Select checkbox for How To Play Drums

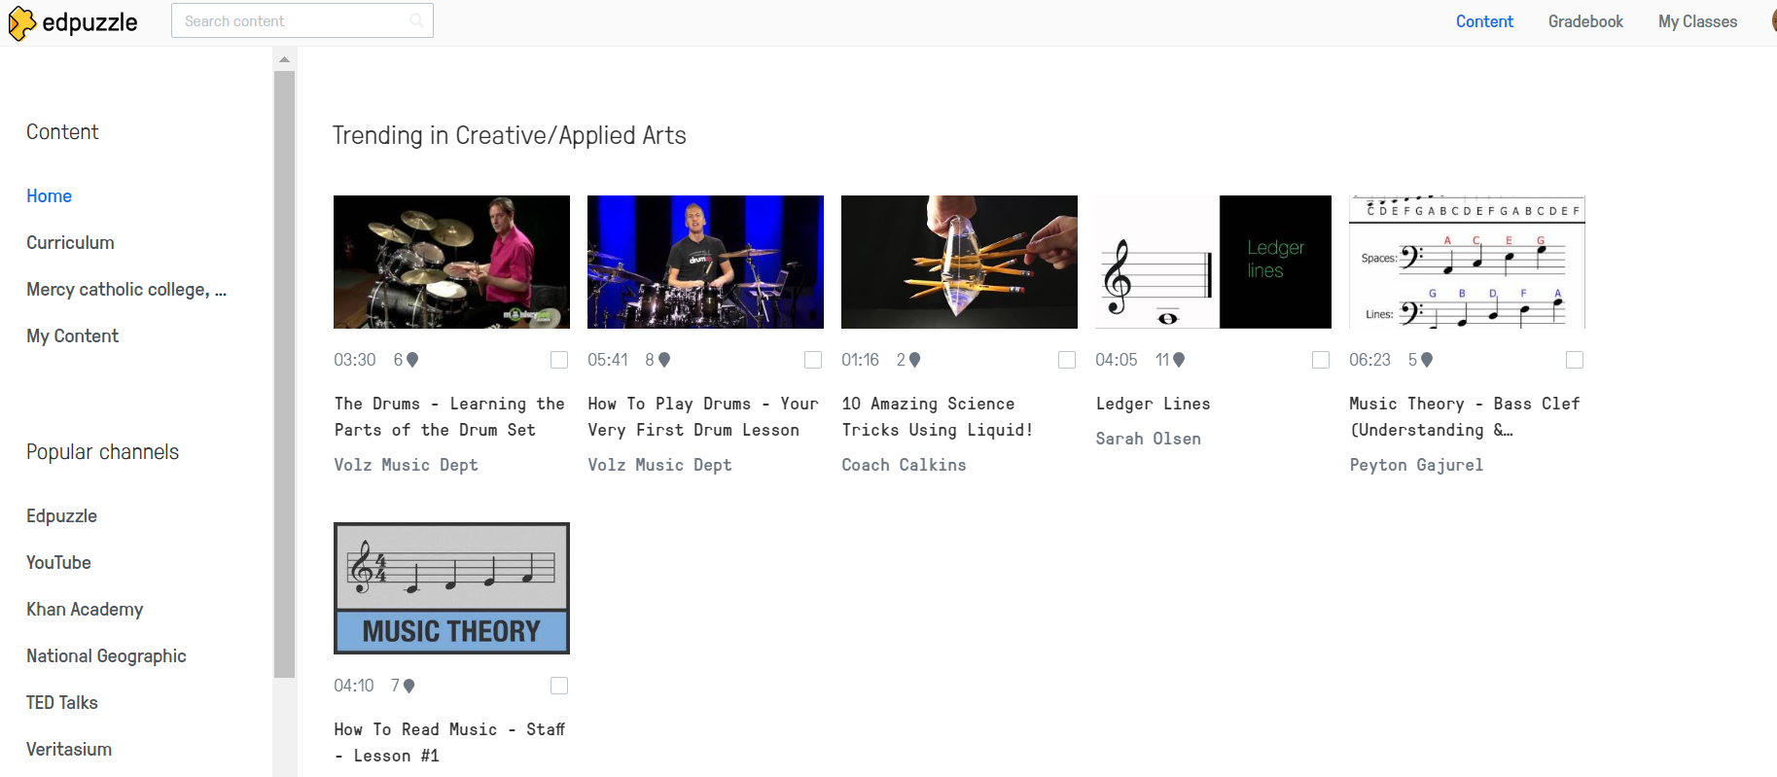tap(813, 360)
